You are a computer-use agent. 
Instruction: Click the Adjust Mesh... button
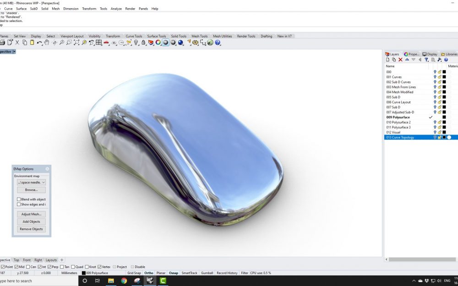pos(31,214)
